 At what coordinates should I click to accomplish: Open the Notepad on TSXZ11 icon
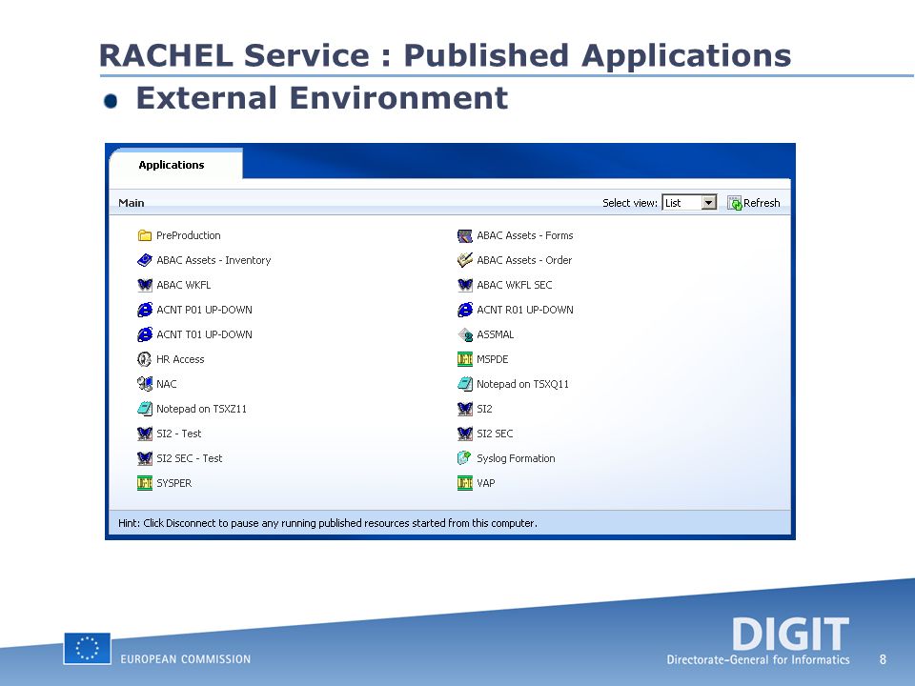point(145,409)
